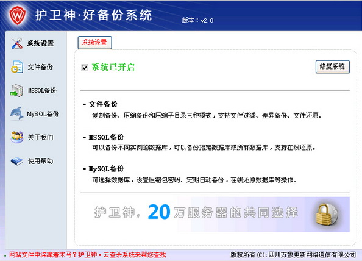Click the 系统设置 wrench-and-screwdriver icon

17,43
